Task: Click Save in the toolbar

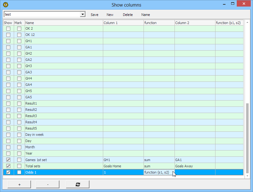Action: [94, 15]
